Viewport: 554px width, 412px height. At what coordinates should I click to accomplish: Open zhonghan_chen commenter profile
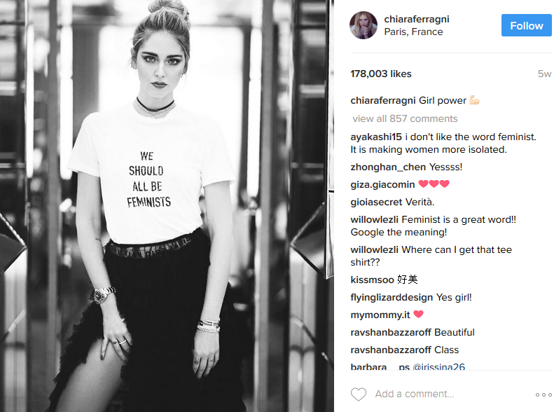coord(388,167)
